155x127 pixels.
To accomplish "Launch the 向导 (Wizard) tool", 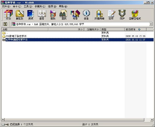I will point(75,15).
